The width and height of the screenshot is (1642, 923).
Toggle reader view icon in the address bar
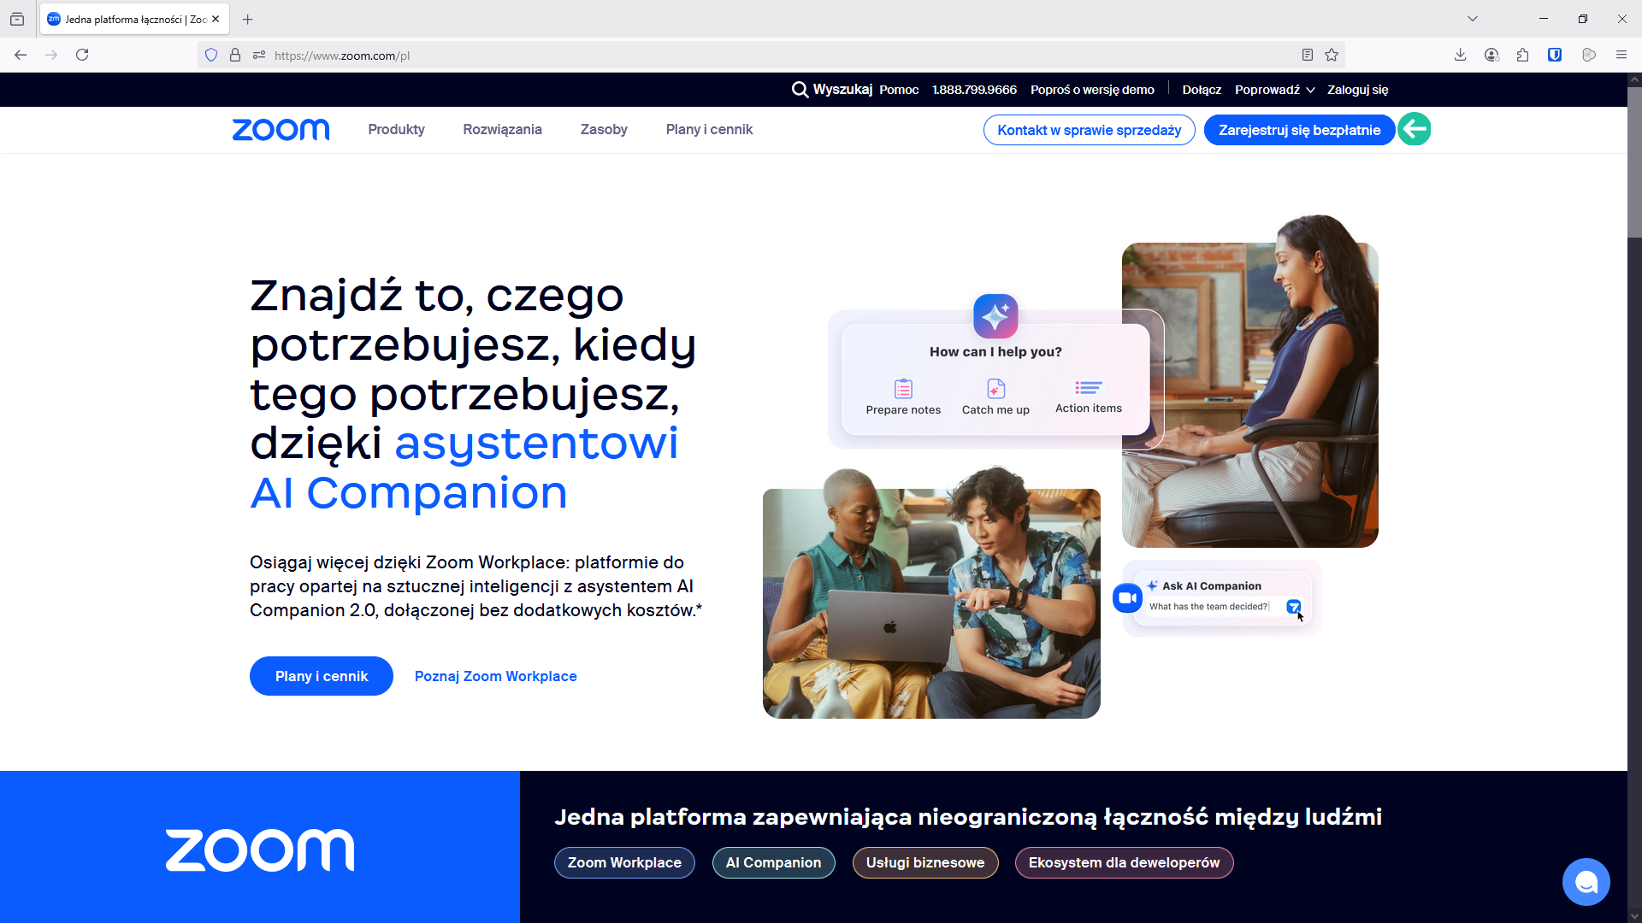click(x=1307, y=55)
